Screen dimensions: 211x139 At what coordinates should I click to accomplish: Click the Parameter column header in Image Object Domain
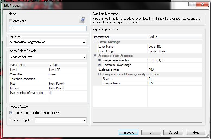coord(28,65)
